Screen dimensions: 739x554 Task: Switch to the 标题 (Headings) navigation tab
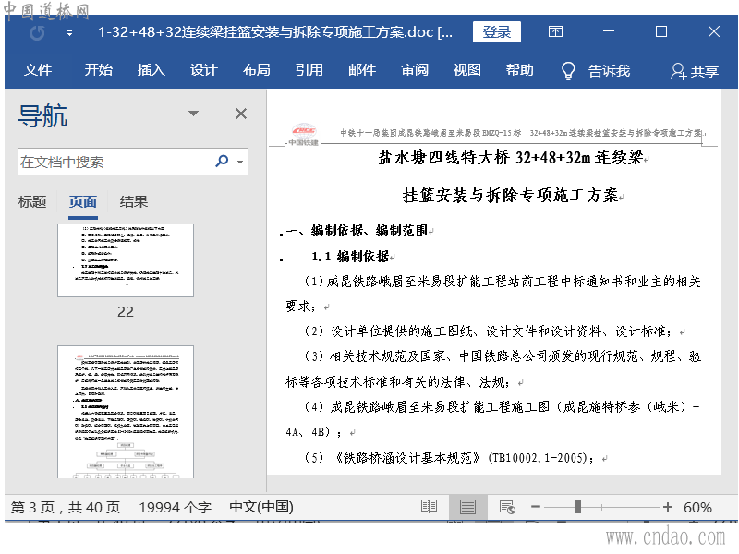(x=32, y=201)
